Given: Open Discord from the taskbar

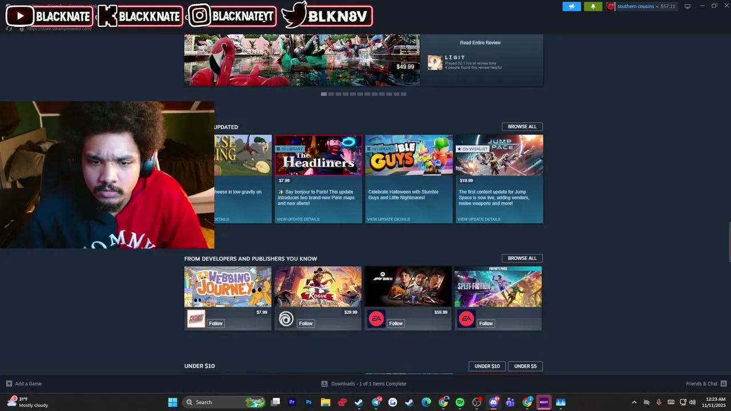Looking at the screenshot, I should click(493, 402).
